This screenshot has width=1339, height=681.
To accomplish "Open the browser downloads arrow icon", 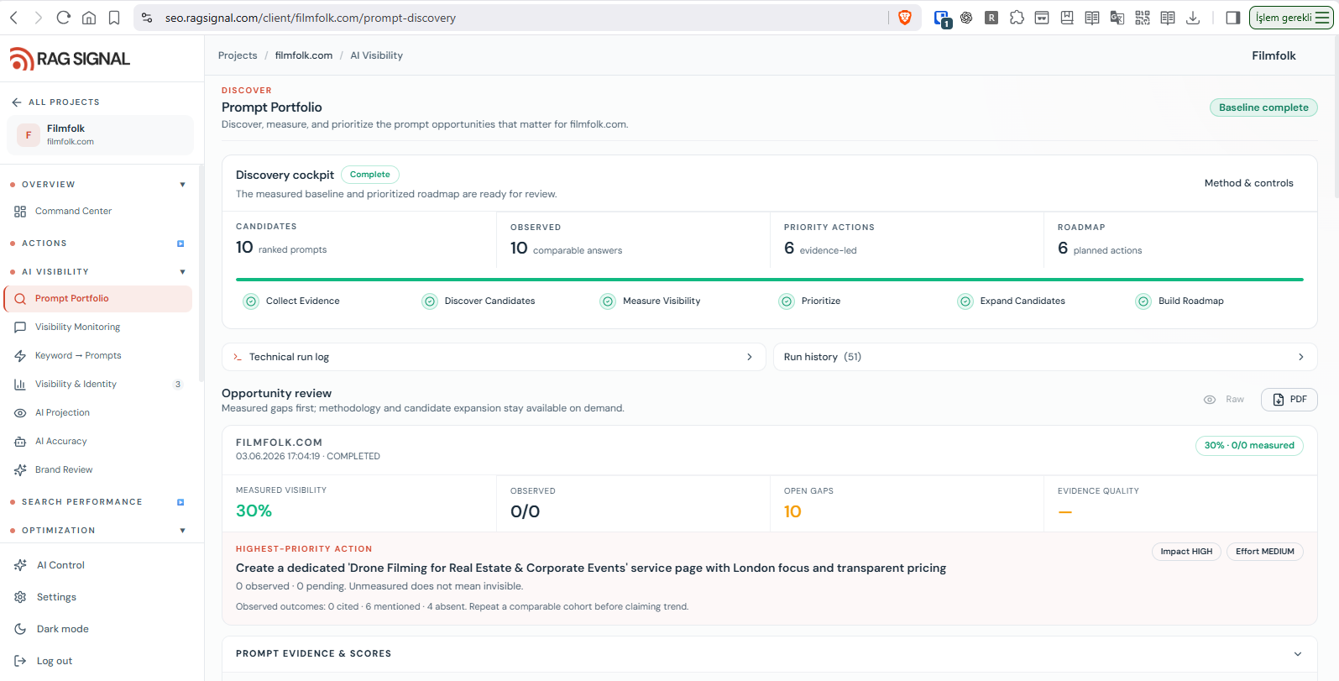I will point(1193,18).
